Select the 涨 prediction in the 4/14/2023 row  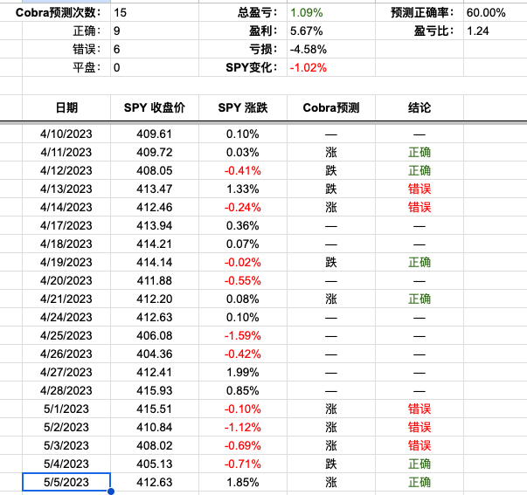[331, 207]
